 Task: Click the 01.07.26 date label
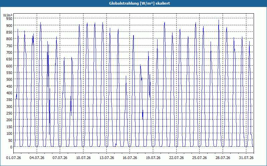(13, 158)
